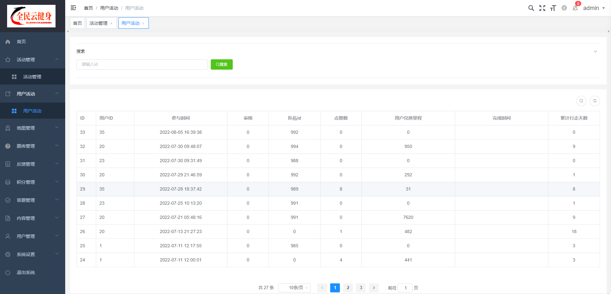Collapse the sidebar with the hamburger icon
This screenshot has width=611, height=294.
(x=73, y=8)
